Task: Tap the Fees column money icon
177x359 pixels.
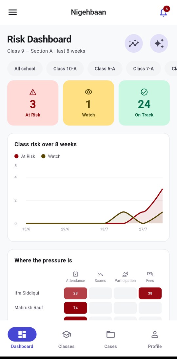Action: [x=150, y=274]
